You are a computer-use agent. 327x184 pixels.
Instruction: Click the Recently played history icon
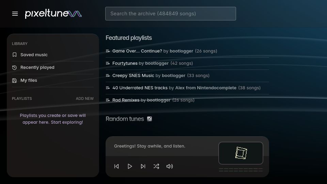point(14,67)
